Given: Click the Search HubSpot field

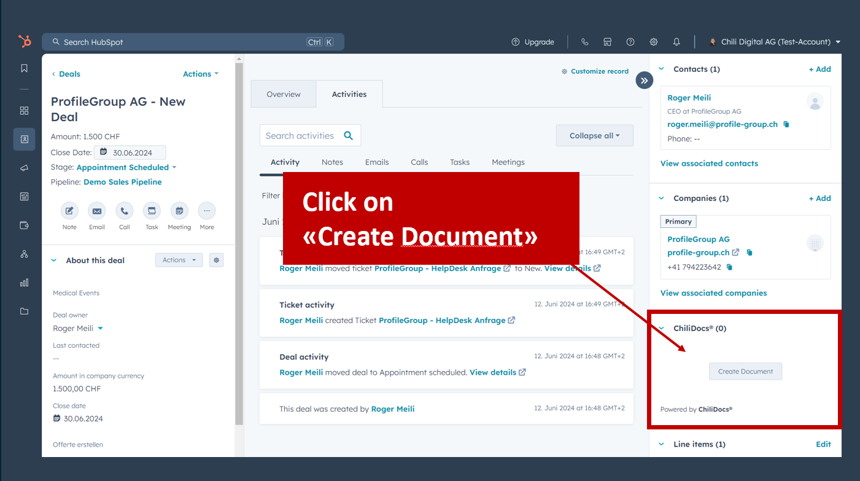Looking at the screenshot, I should [x=193, y=42].
